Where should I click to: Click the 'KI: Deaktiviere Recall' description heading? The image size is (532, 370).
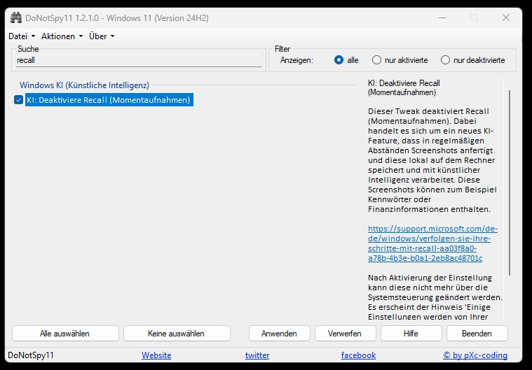point(404,87)
